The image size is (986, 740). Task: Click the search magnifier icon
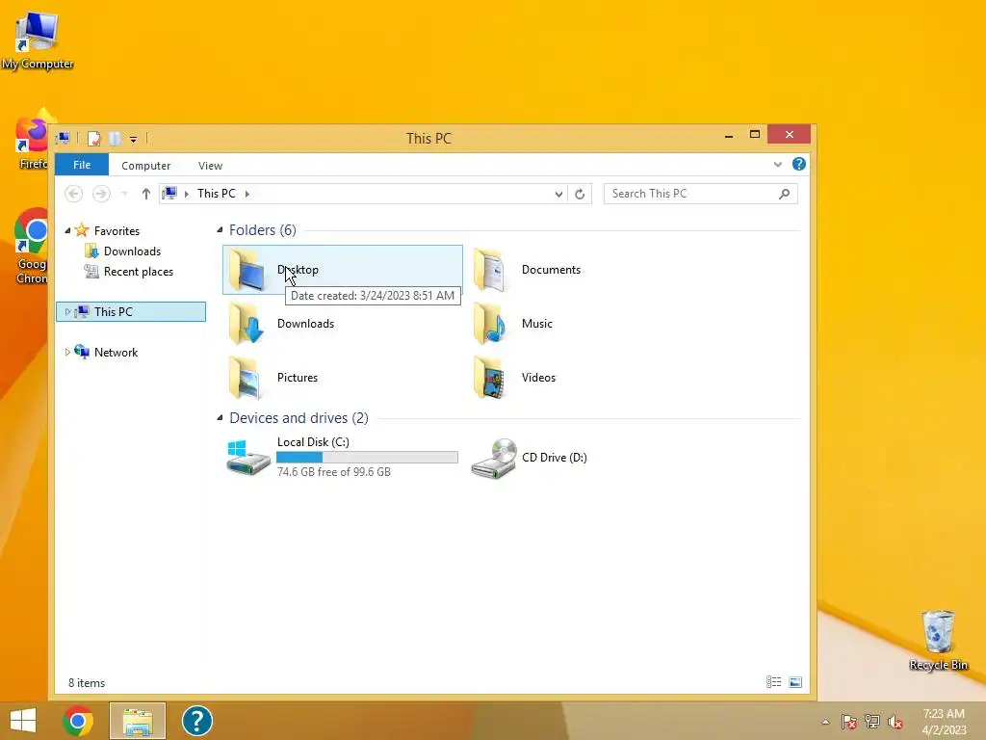pos(784,194)
